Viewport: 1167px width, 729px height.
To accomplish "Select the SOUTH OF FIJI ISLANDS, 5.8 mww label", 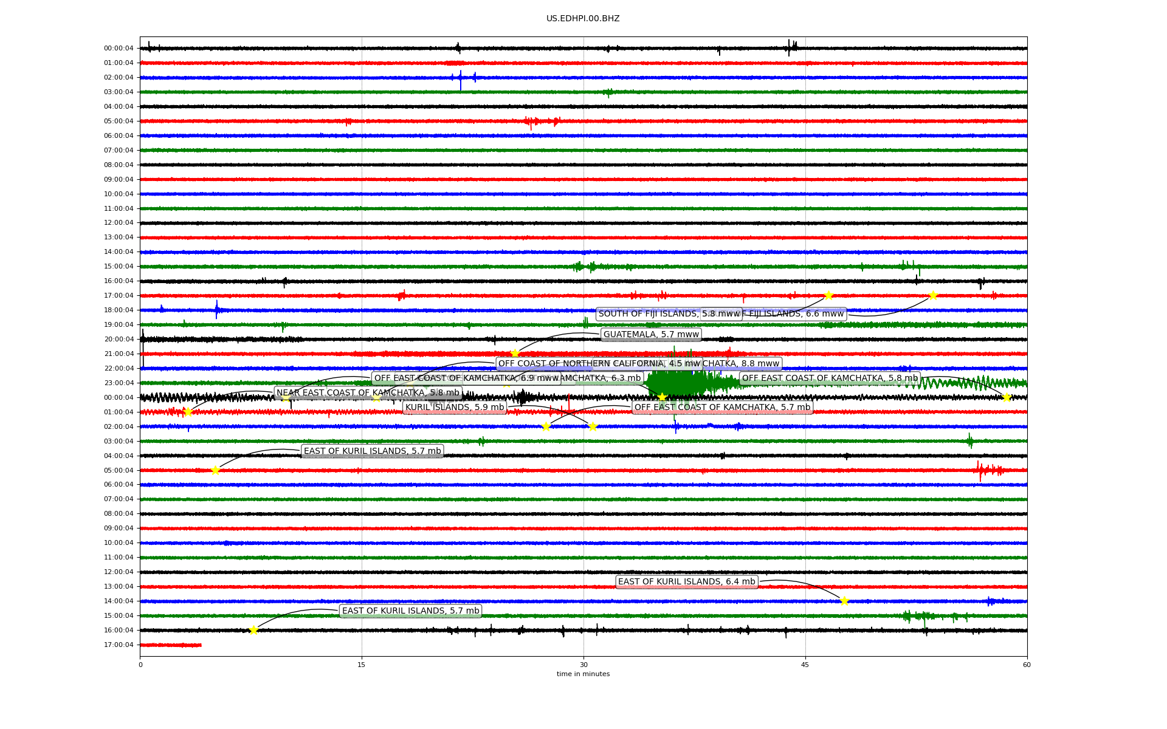I will point(669,314).
